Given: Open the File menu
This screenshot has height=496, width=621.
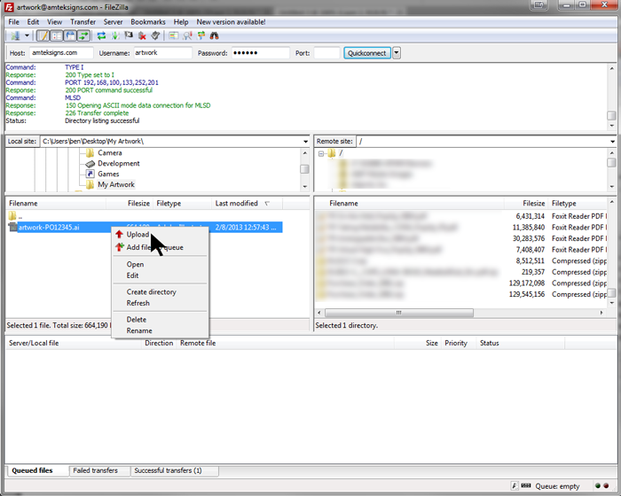Looking at the screenshot, I should tap(14, 22).
